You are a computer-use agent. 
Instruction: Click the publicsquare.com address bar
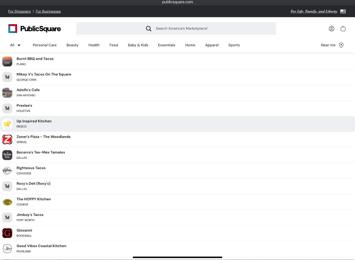click(x=177, y=2)
